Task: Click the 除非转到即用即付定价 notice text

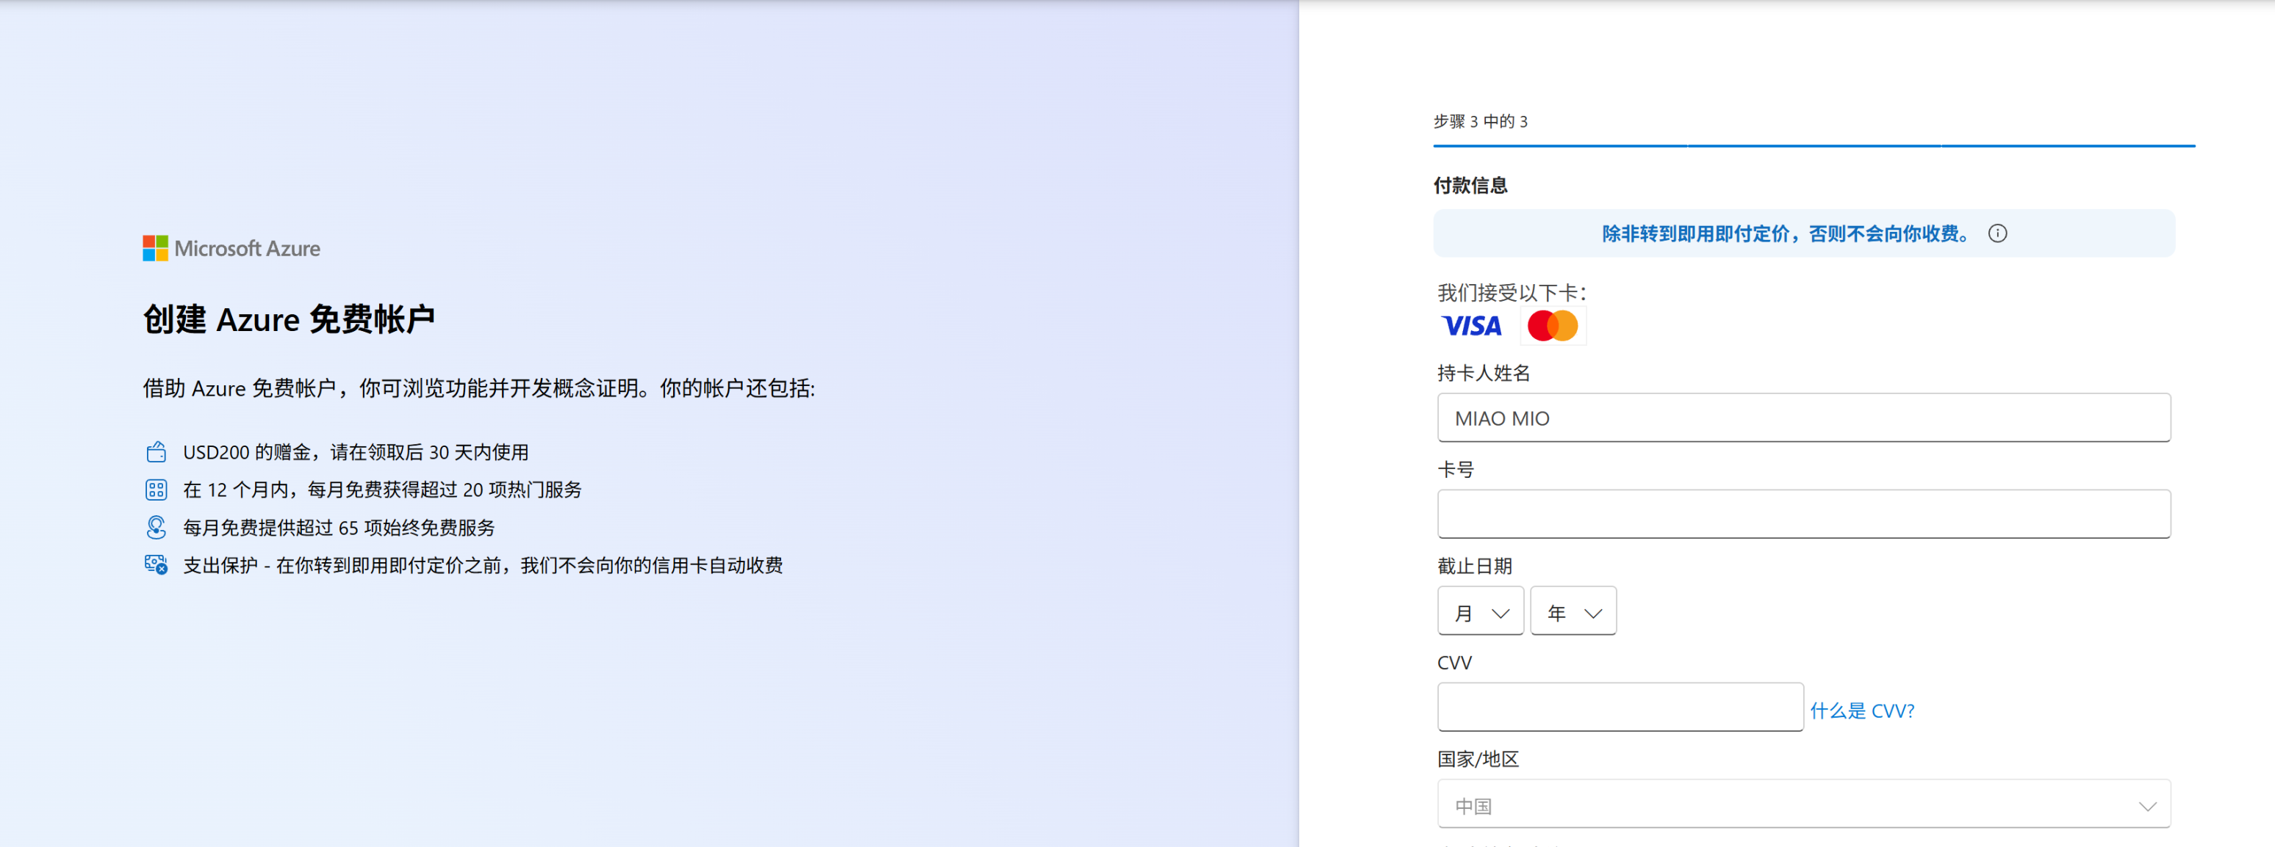Action: [1786, 234]
